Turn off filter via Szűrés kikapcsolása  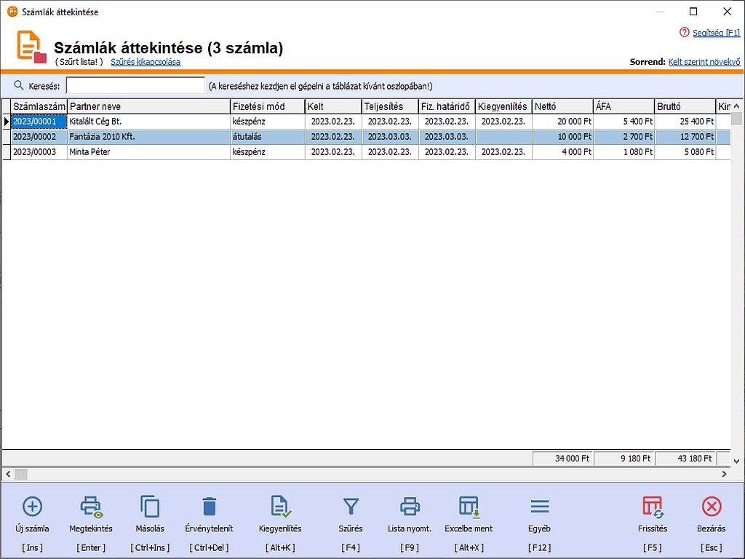[146, 62]
